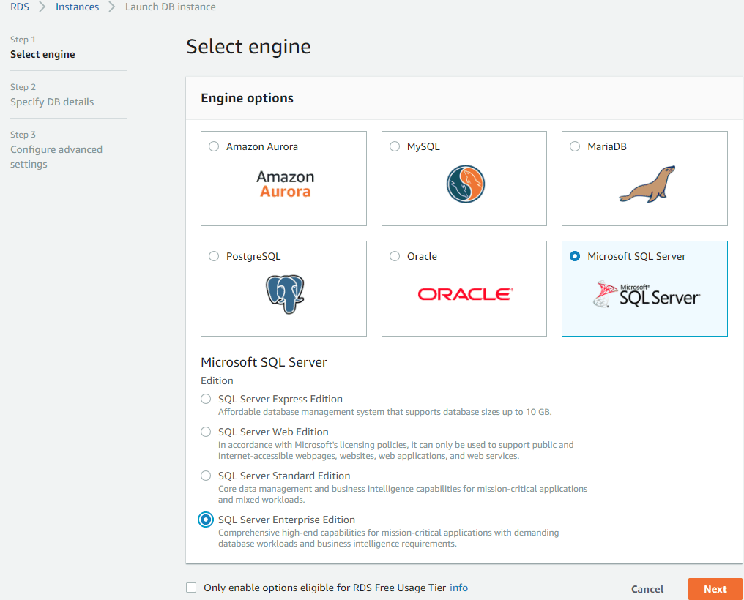
Task: Click the Amazon Aurora label text
Action: coord(262,146)
